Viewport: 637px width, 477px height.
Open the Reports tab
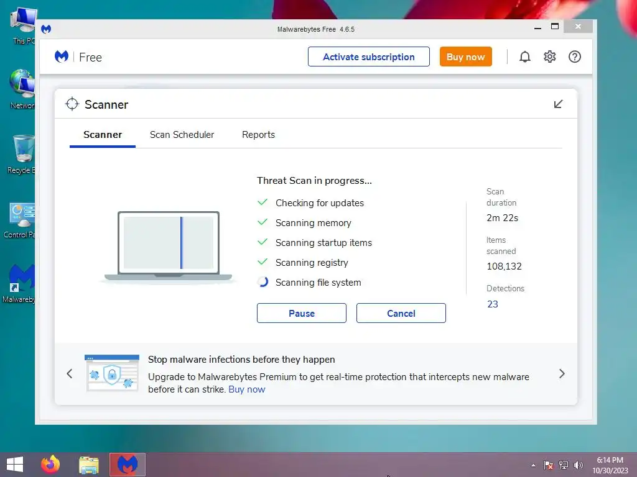click(x=258, y=135)
